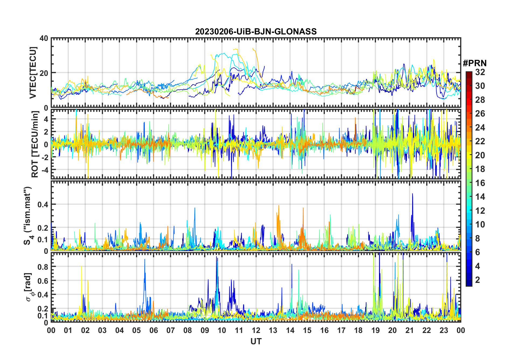Click colorbar tick label 12
The width and height of the screenshot is (512, 358).
pos(480,210)
